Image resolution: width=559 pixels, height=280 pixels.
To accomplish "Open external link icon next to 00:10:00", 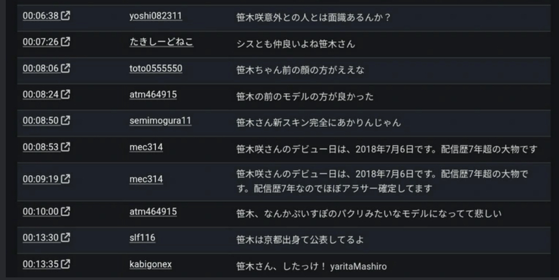I will click(66, 212).
